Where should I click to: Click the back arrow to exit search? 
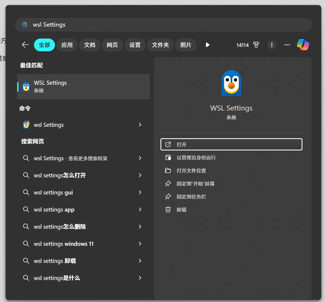click(x=25, y=45)
